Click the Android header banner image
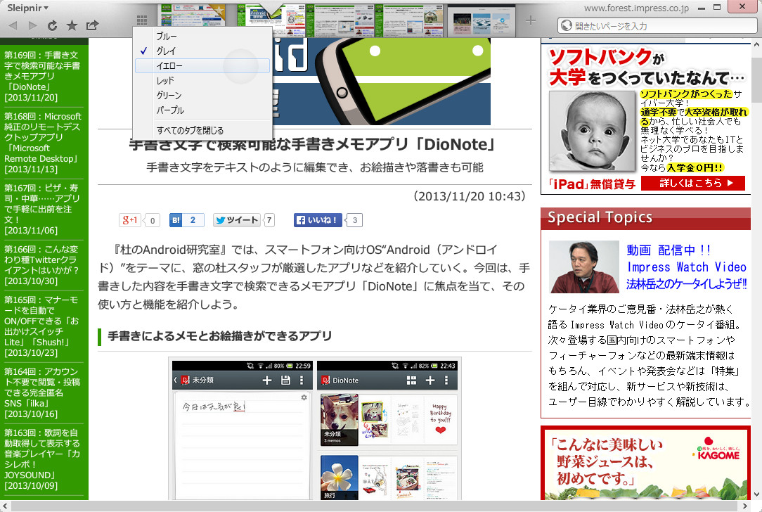Screen dimensions: 762x512 [x=382, y=82]
